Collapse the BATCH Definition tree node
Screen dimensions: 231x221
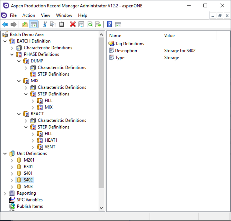pos(5,41)
